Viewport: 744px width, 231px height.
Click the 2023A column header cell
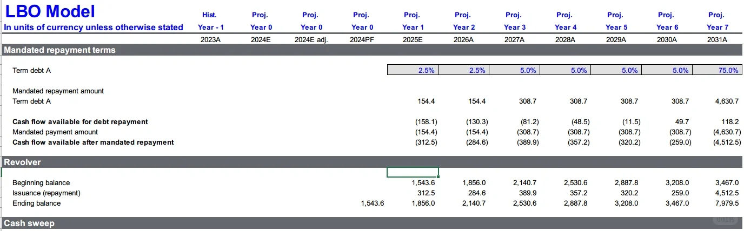pos(210,39)
